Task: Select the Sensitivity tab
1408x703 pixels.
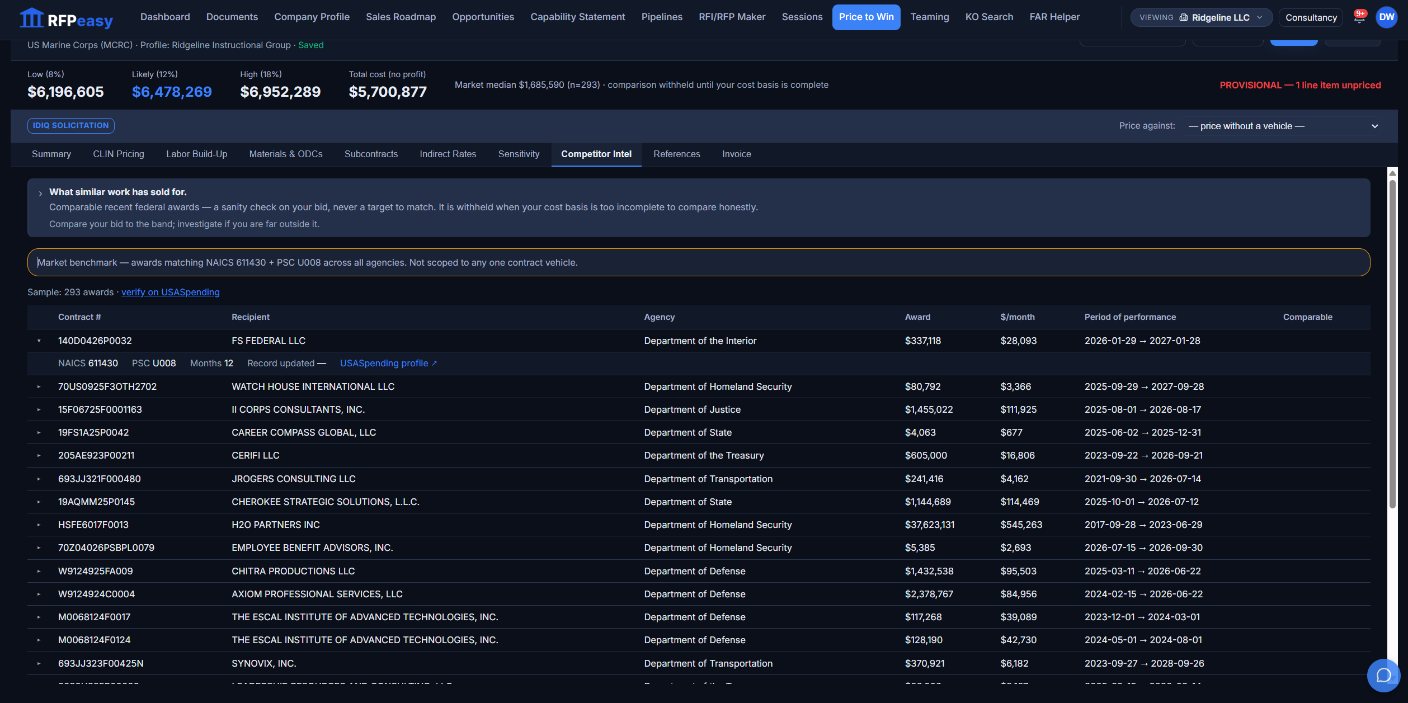Action: (519, 154)
